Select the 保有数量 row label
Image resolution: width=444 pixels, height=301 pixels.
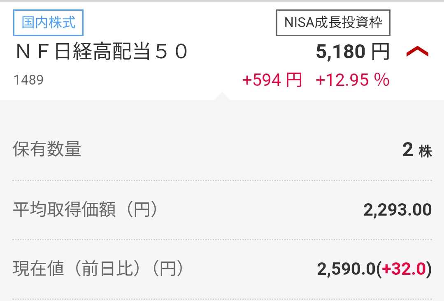pos(47,149)
